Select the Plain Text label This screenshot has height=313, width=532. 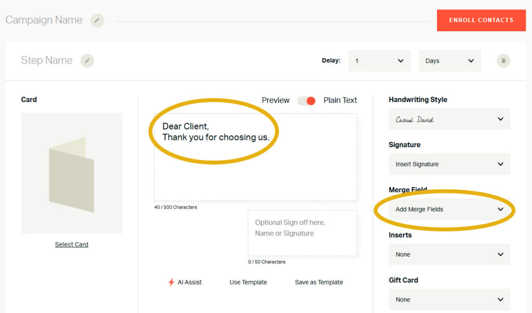pos(340,100)
